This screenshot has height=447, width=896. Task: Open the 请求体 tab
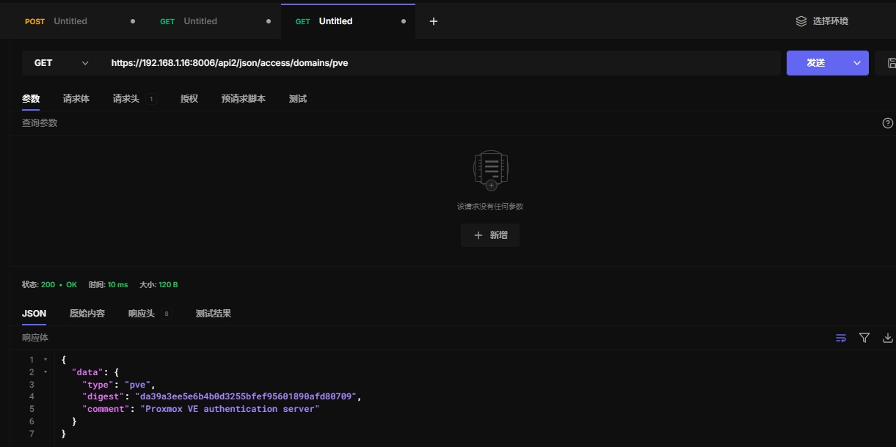76,99
